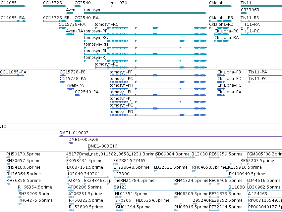Select the tomosyn-PD protein label
The height and width of the screenshot is (212, 282).
tap(121, 112)
